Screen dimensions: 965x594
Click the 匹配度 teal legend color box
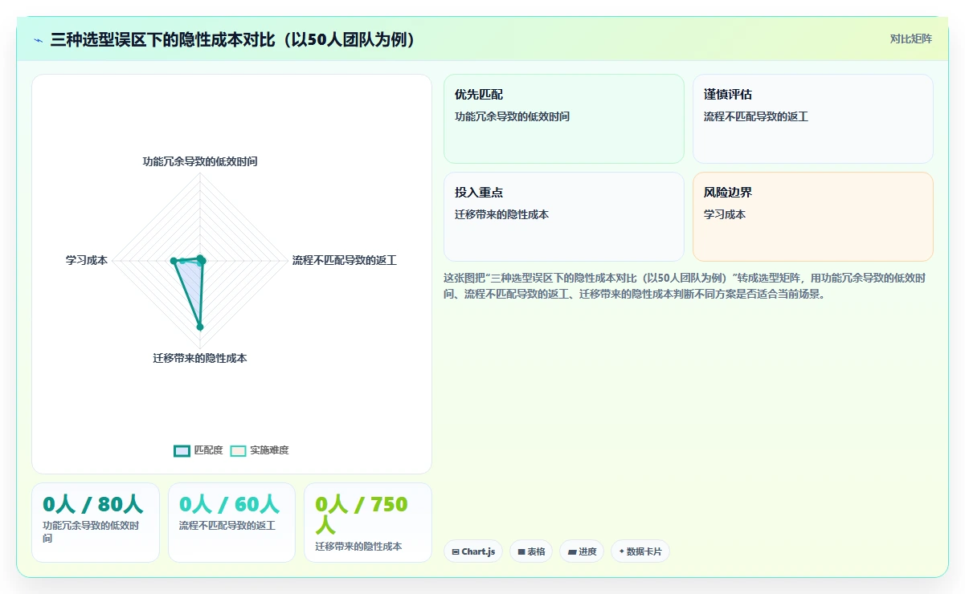point(182,450)
